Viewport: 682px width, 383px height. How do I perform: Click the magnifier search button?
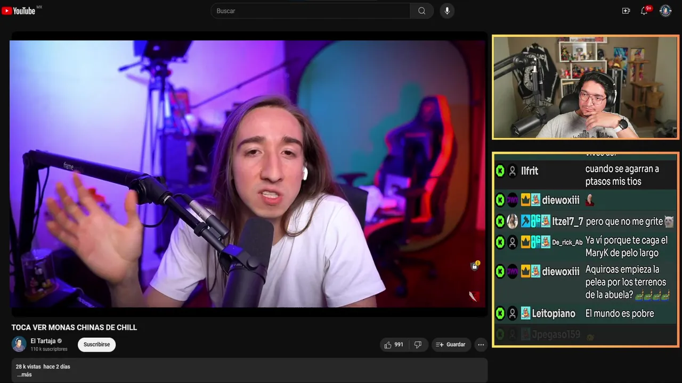[x=421, y=11]
